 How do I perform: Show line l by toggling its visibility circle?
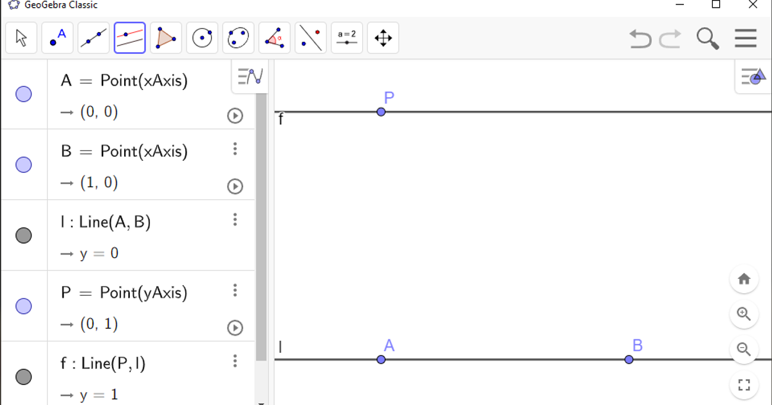coord(24,235)
